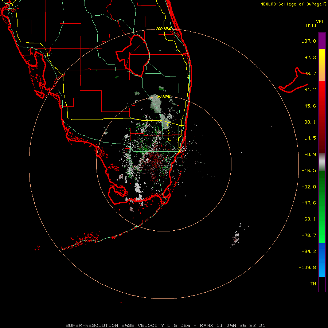
Task: Click the 100 NMI range ring label
Action: point(164,29)
